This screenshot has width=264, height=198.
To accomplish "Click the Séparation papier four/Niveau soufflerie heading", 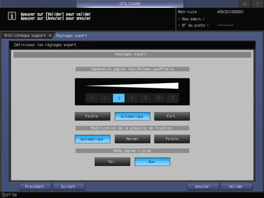I will (132, 69).
